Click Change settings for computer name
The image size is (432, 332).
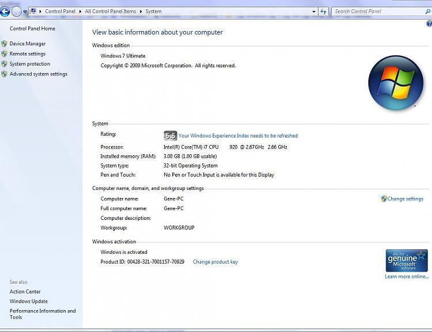405,199
